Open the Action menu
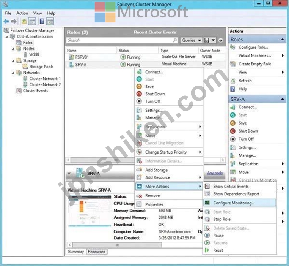Image resolution: width=289 pixels, height=266 pixels. (x=22, y=13)
